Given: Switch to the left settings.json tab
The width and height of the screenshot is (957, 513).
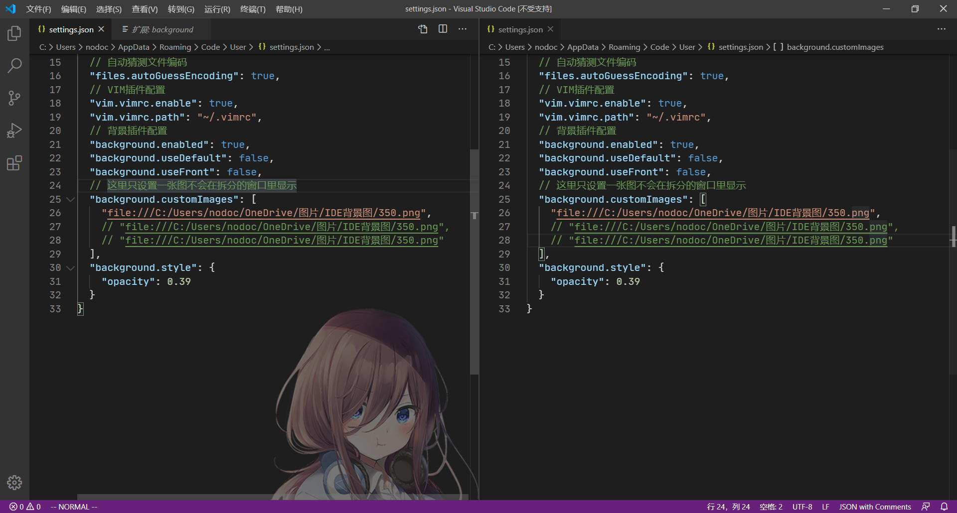Looking at the screenshot, I should click(x=71, y=29).
